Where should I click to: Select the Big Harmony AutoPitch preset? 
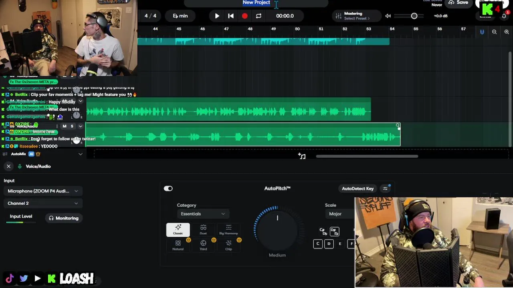click(228, 230)
